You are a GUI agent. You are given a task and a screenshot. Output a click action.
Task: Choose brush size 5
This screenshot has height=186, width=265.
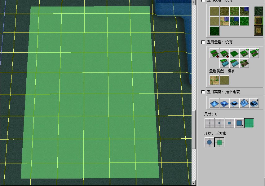pos(239,123)
